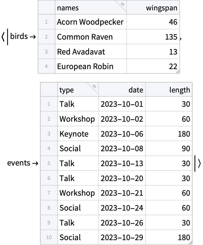Screen dimensions: 203x245
Task: Select the length column header
Action: 169,90
